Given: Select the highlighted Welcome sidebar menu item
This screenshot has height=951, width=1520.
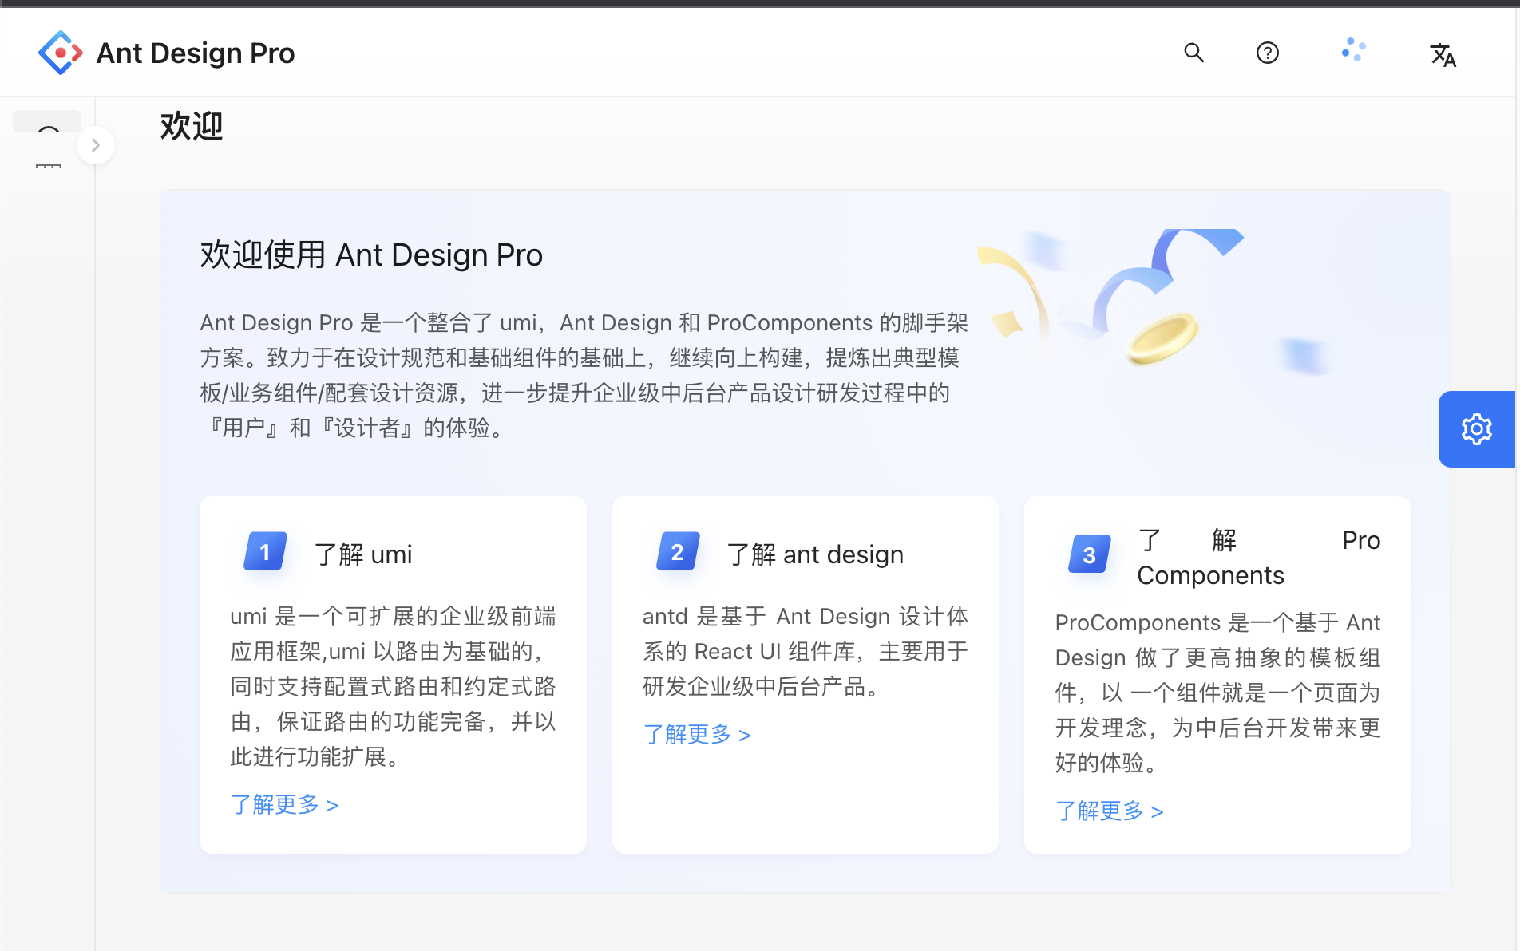Looking at the screenshot, I should point(47,121).
